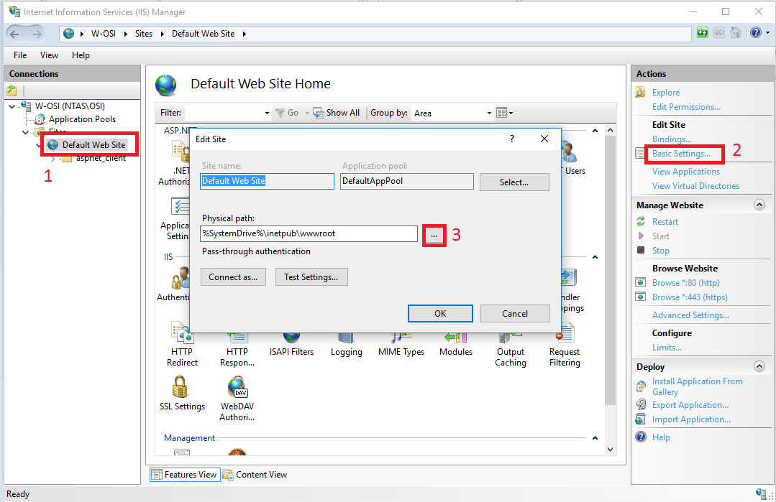The image size is (776, 502).
Task: Click the Help icon in address bar
Action: click(x=754, y=33)
